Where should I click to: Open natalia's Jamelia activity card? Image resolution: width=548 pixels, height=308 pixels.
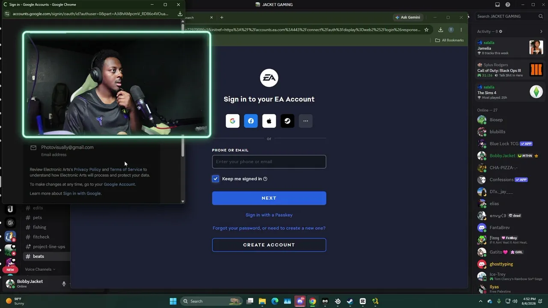point(509,47)
